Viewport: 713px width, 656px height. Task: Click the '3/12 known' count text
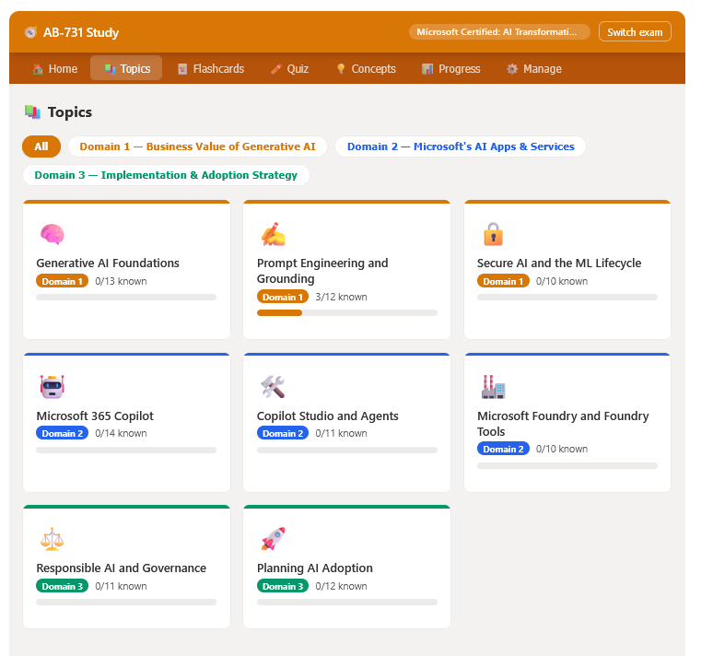tap(342, 297)
